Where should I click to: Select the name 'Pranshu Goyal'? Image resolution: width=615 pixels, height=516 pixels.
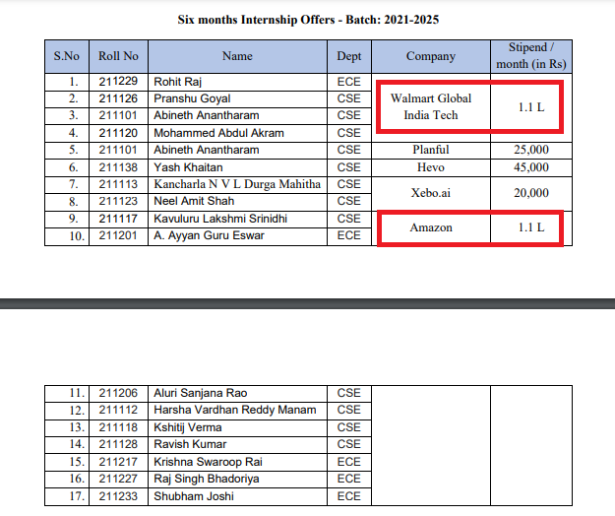pyautogui.click(x=192, y=98)
